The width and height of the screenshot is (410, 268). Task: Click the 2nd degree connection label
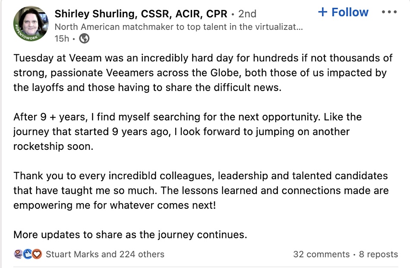pos(247,14)
